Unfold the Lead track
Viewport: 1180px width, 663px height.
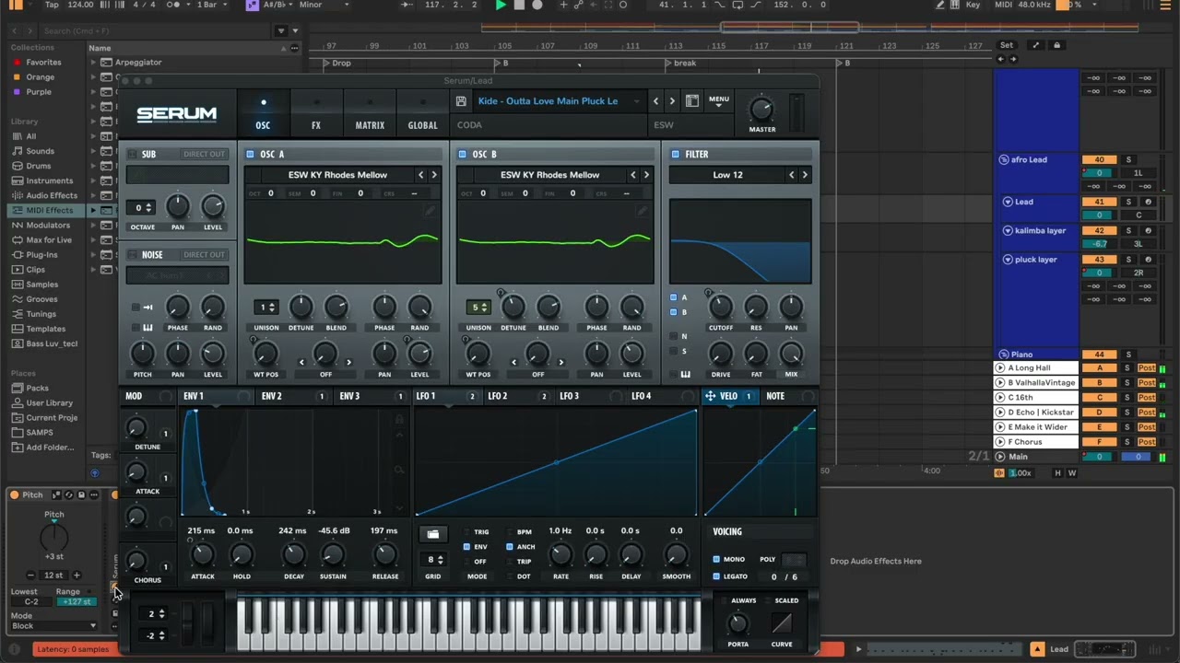click(x=1008, y=202)
